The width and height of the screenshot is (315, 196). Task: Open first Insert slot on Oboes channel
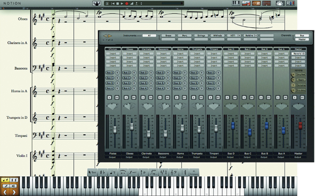point(130,54)
